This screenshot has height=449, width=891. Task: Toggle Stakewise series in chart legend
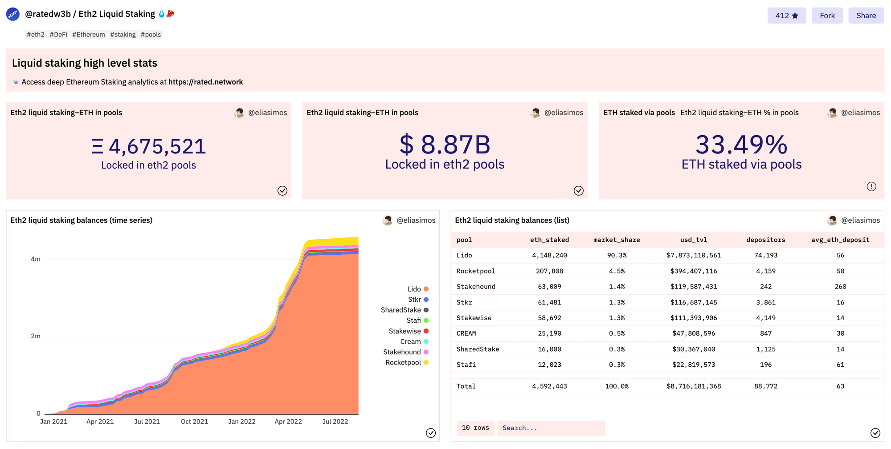click(x=409, y=331)
